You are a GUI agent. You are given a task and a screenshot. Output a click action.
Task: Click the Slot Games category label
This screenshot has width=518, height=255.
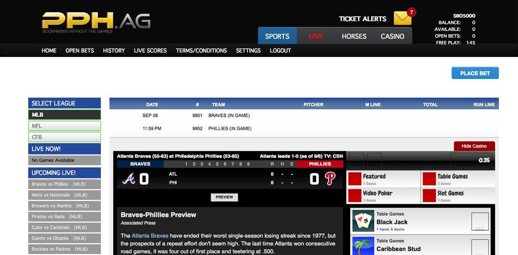tap(451, 193)
